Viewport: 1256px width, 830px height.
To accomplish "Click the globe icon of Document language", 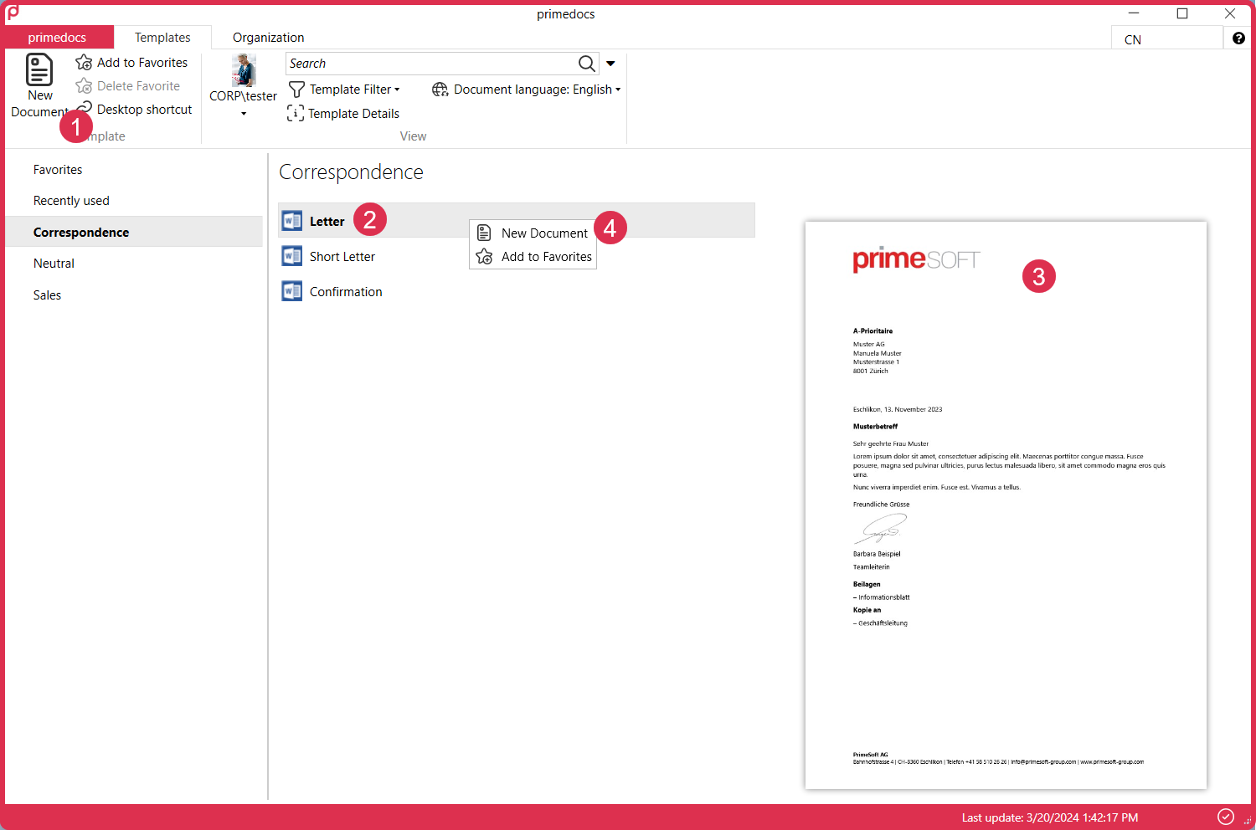I will pos(440,90).
